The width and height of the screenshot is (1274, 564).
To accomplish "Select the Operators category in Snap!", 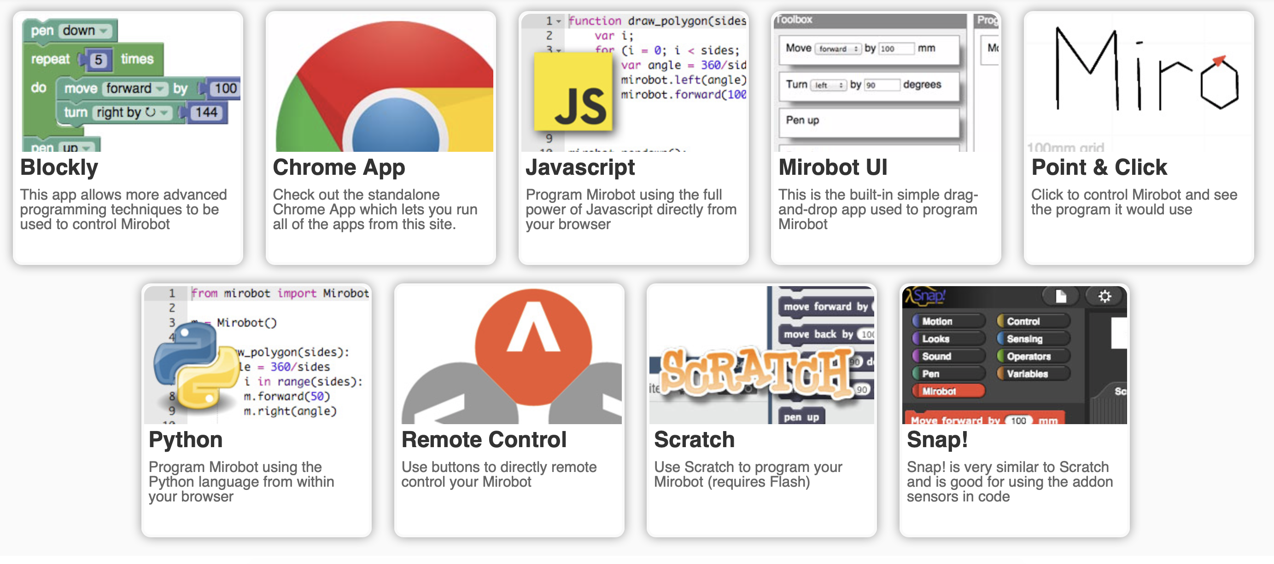I will pyautogui.click(x=1034, y=357).
